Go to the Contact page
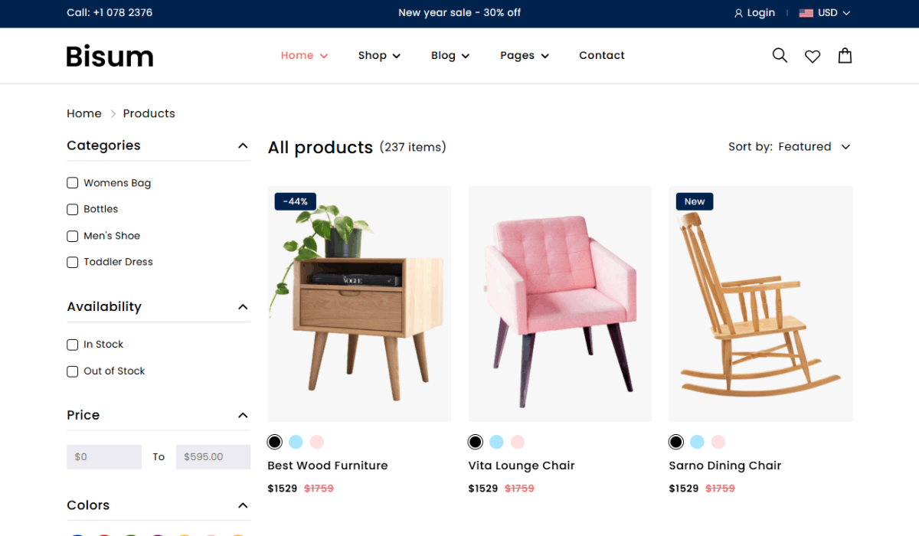This screenshot has width=919, height=536. tap(602, 55)
